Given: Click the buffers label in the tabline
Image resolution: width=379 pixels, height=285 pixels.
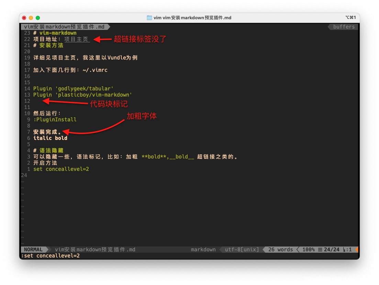Looking at the screenshot, I should tap(344, 26).
